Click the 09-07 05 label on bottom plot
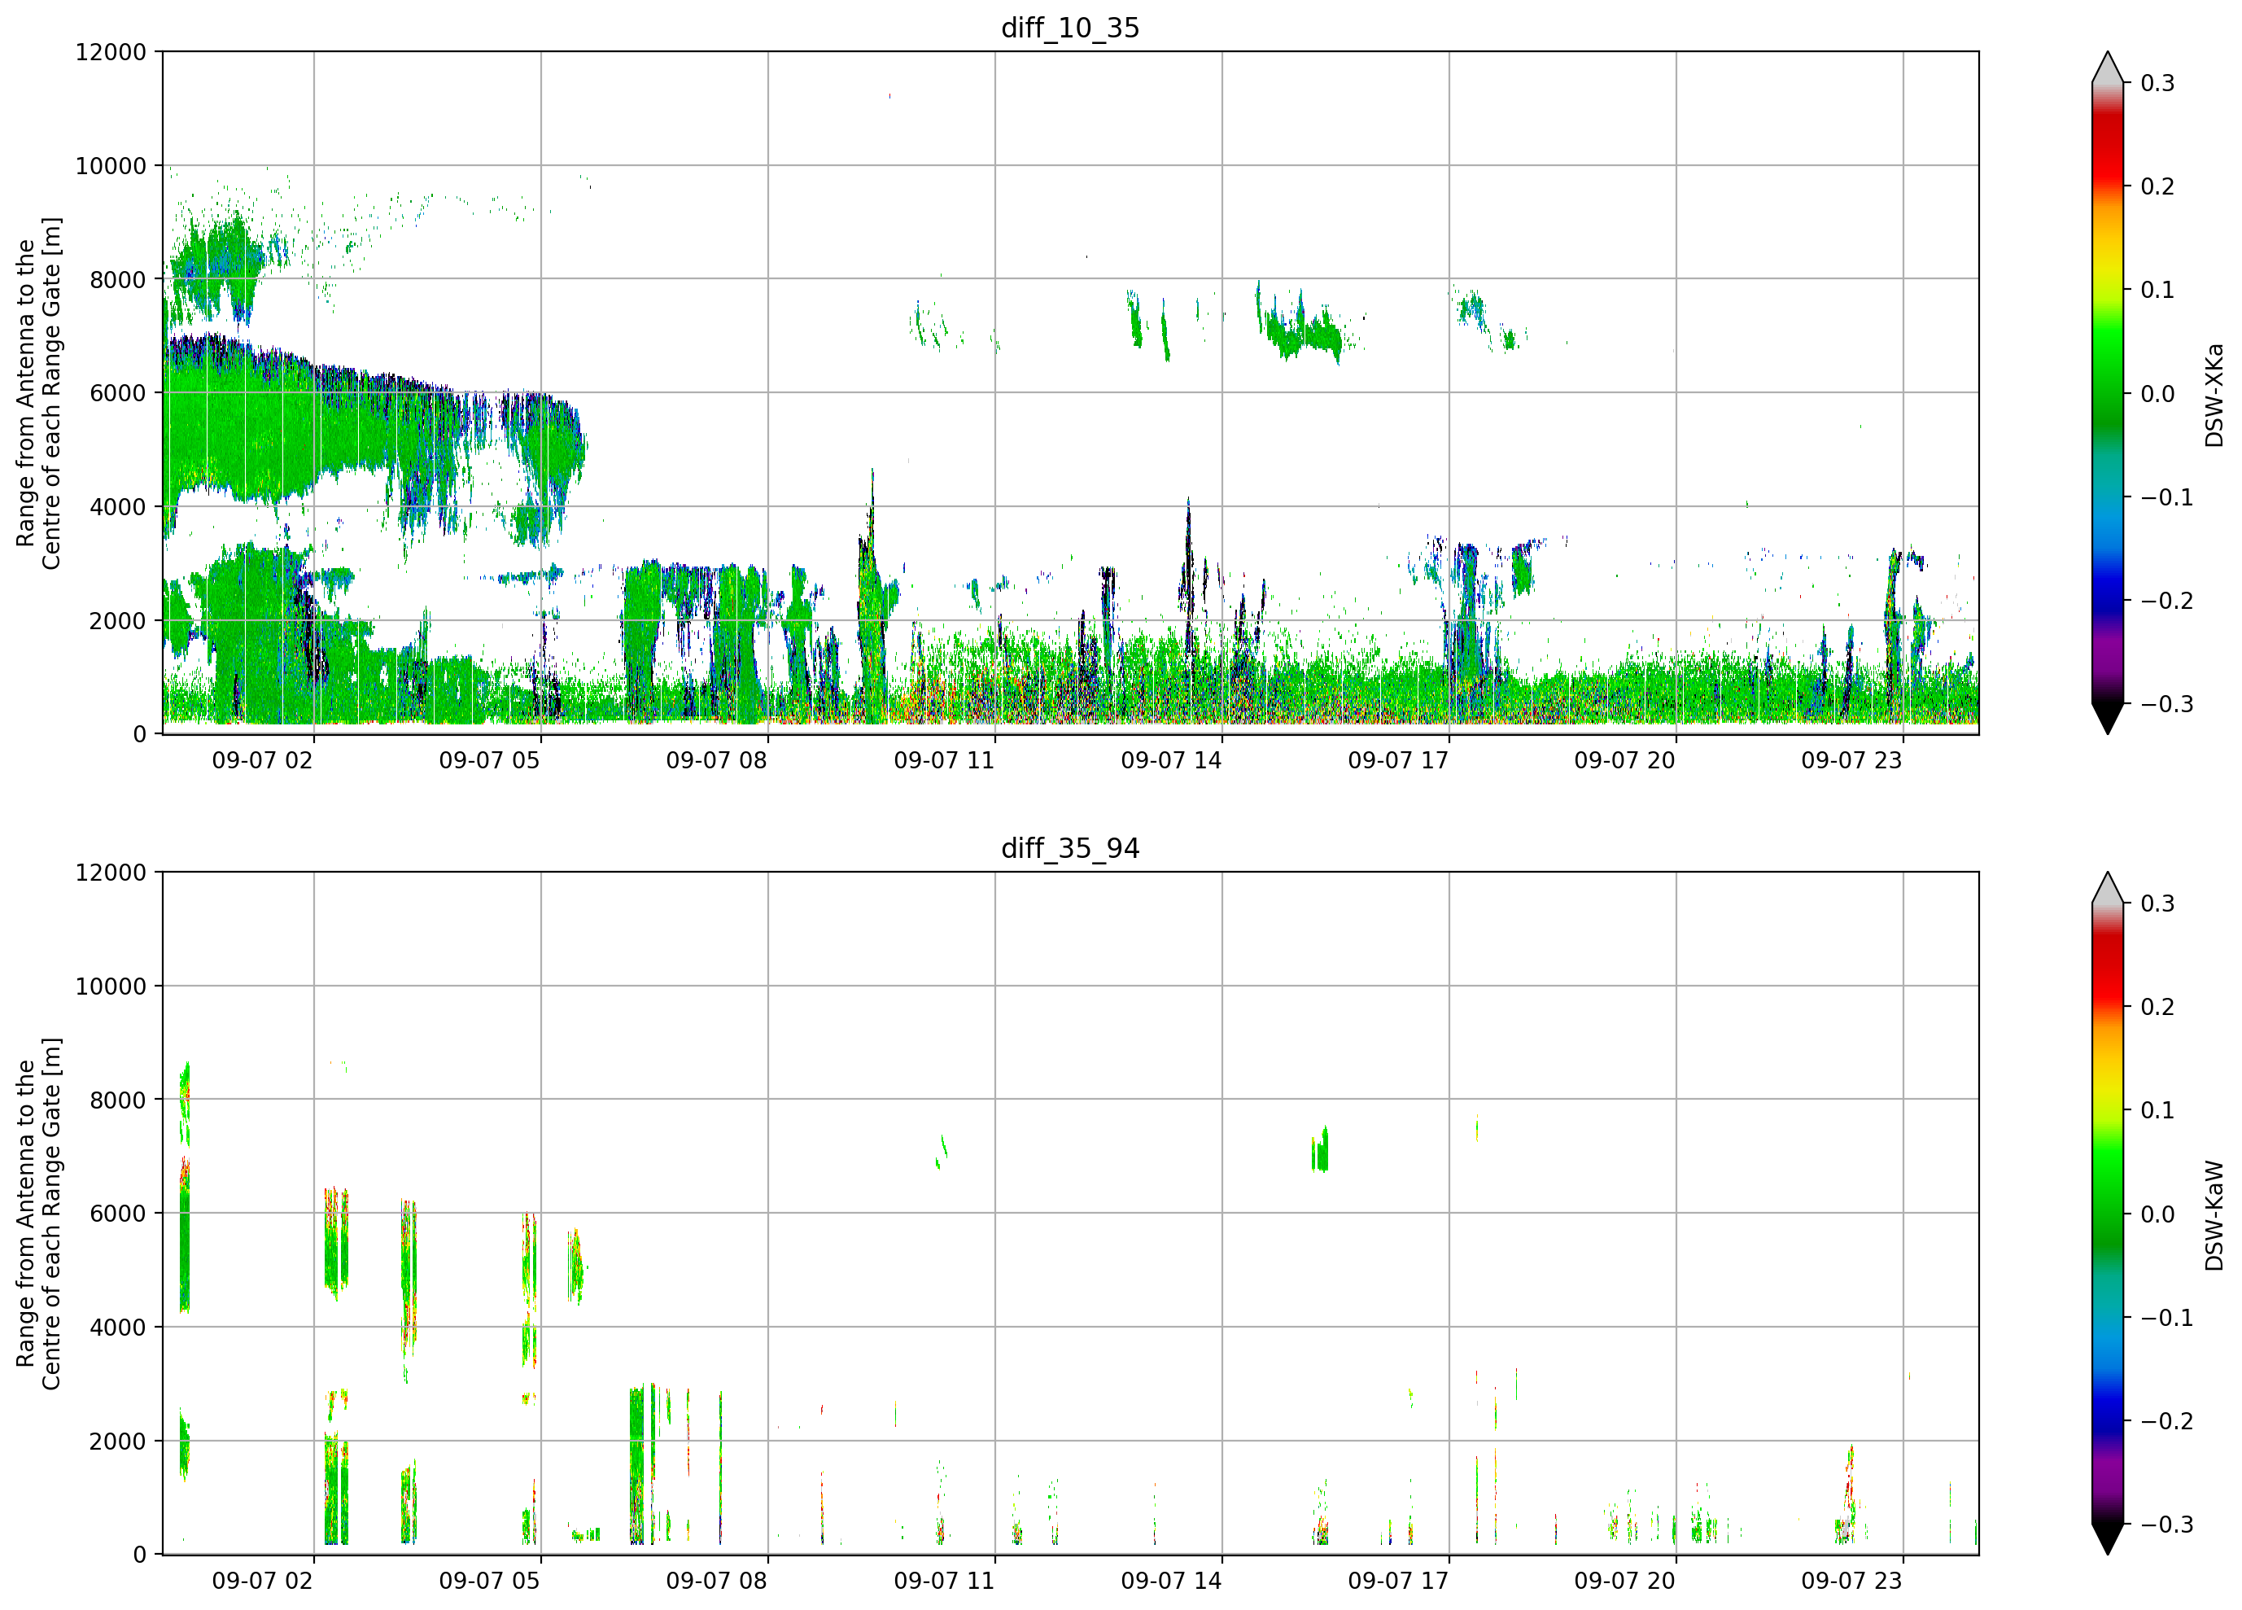Image resolution: width=2242 pixels, height=1610 pixels. point(489,1581)
